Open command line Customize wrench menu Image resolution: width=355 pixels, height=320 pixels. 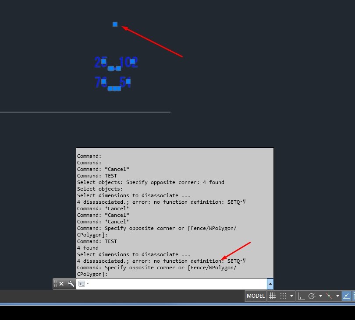point(71,284)
